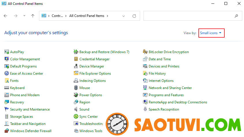Click the search magnifier icon
The height and width of the screenshot is (137, 244).
tap(236, 16)
